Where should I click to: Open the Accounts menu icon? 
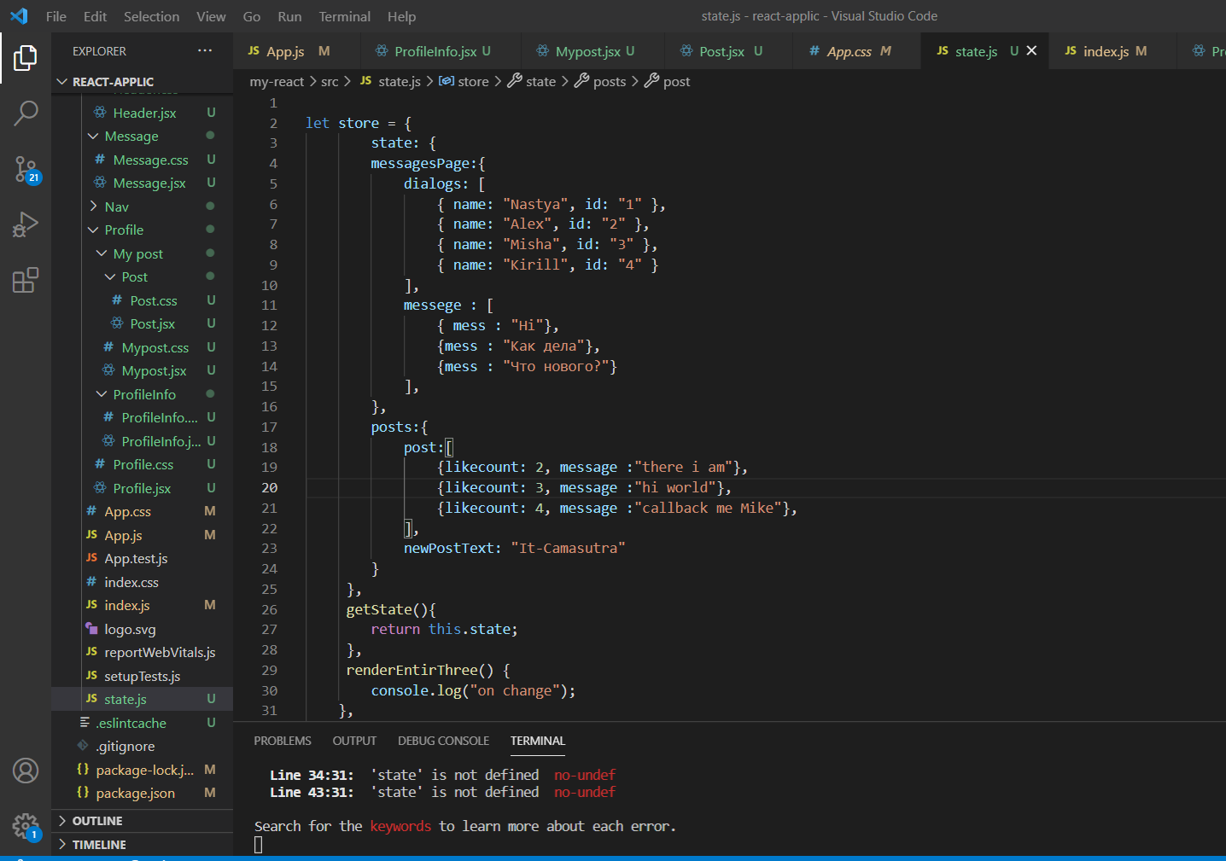pos(26,771)
